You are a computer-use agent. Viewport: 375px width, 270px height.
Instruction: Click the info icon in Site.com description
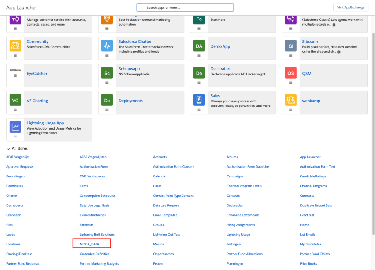[x=339, y=52]
